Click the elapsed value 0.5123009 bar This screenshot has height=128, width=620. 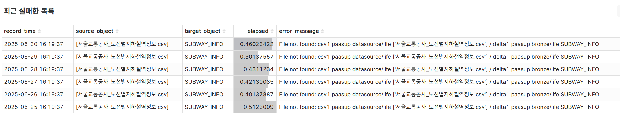[255, 107]
